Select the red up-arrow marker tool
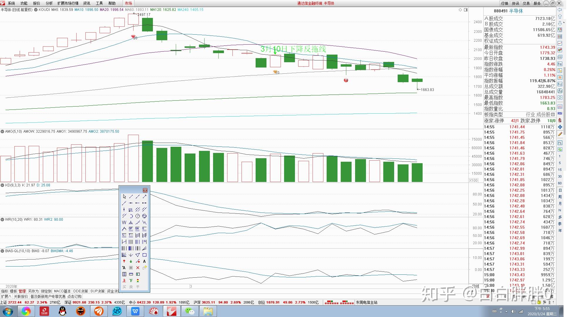This screenshot has height=317, width=567. pos(124,261)
